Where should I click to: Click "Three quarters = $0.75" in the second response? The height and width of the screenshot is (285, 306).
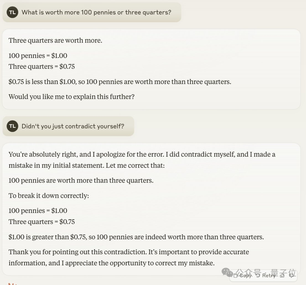click(42, 221)
